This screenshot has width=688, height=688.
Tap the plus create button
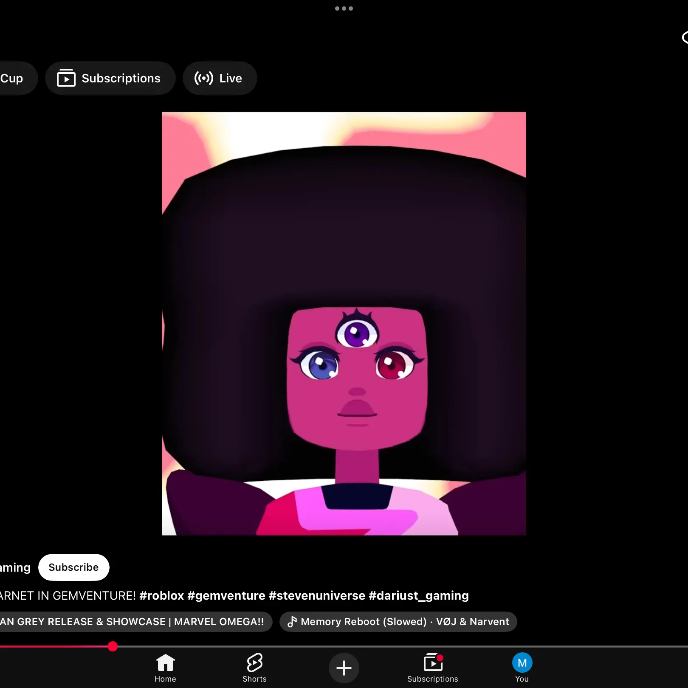[x=344, y=668]
